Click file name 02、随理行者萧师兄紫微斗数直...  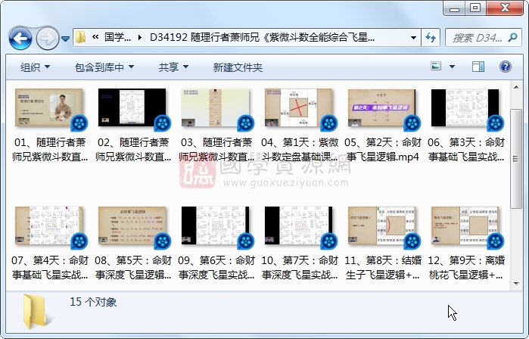tap(133, 149)
